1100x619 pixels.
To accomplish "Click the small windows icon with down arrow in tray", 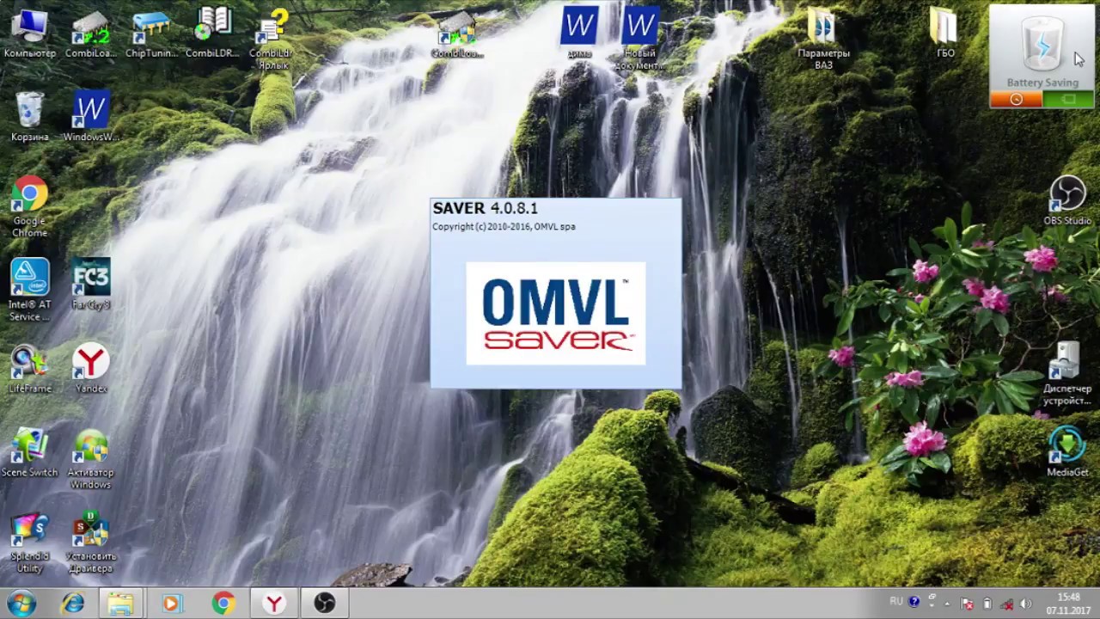I will coord(932,598).
